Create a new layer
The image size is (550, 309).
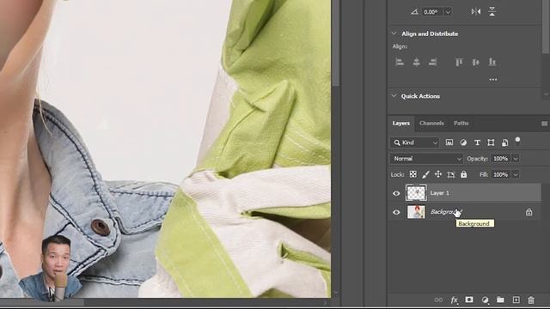pyautogui.click(x=516, y=300)
